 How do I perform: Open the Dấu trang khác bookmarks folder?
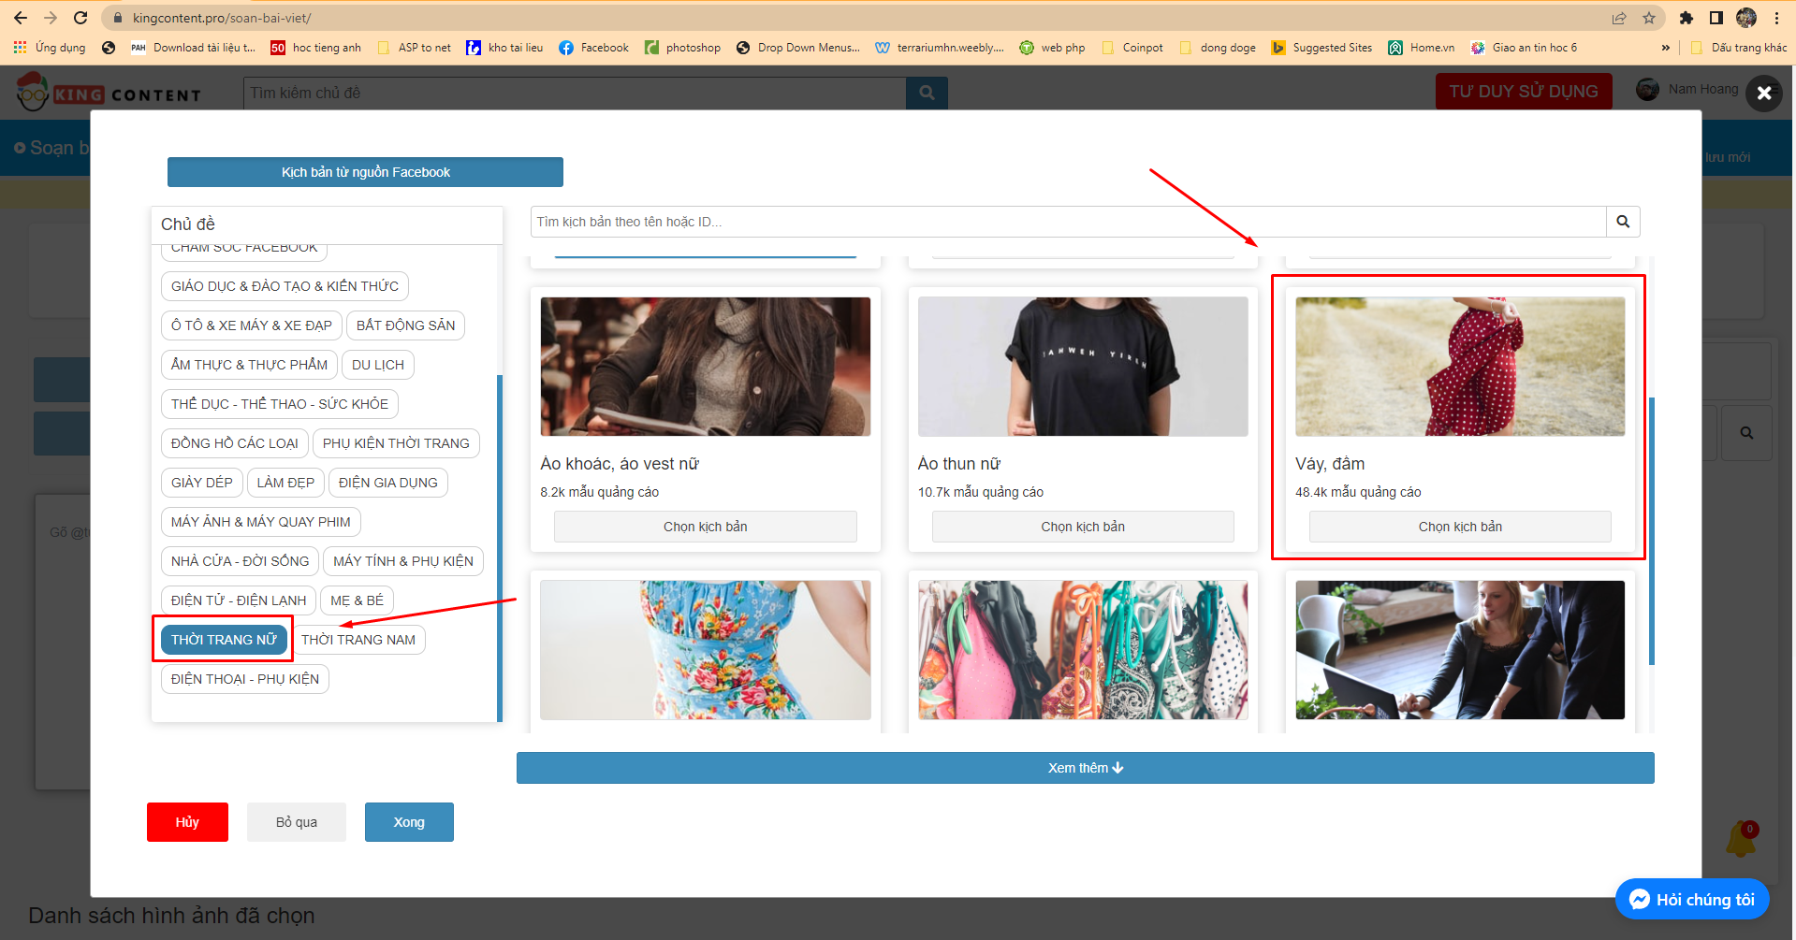(1739, 48)
